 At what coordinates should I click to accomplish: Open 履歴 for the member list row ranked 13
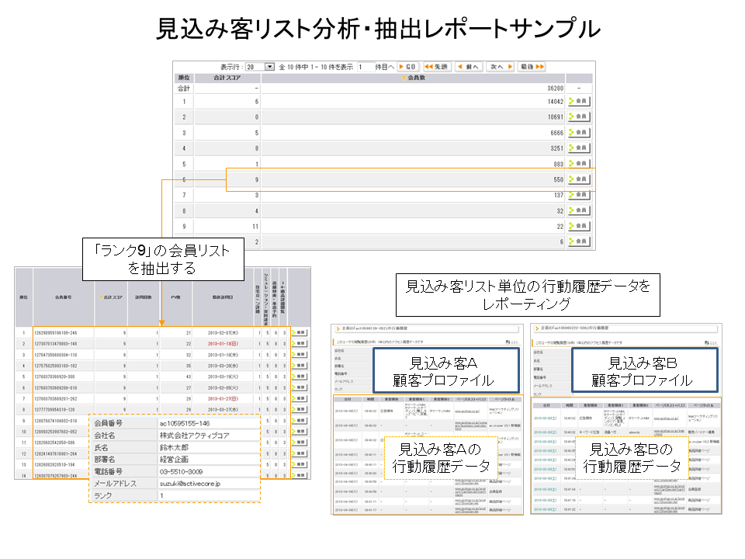tap(300, 464)
